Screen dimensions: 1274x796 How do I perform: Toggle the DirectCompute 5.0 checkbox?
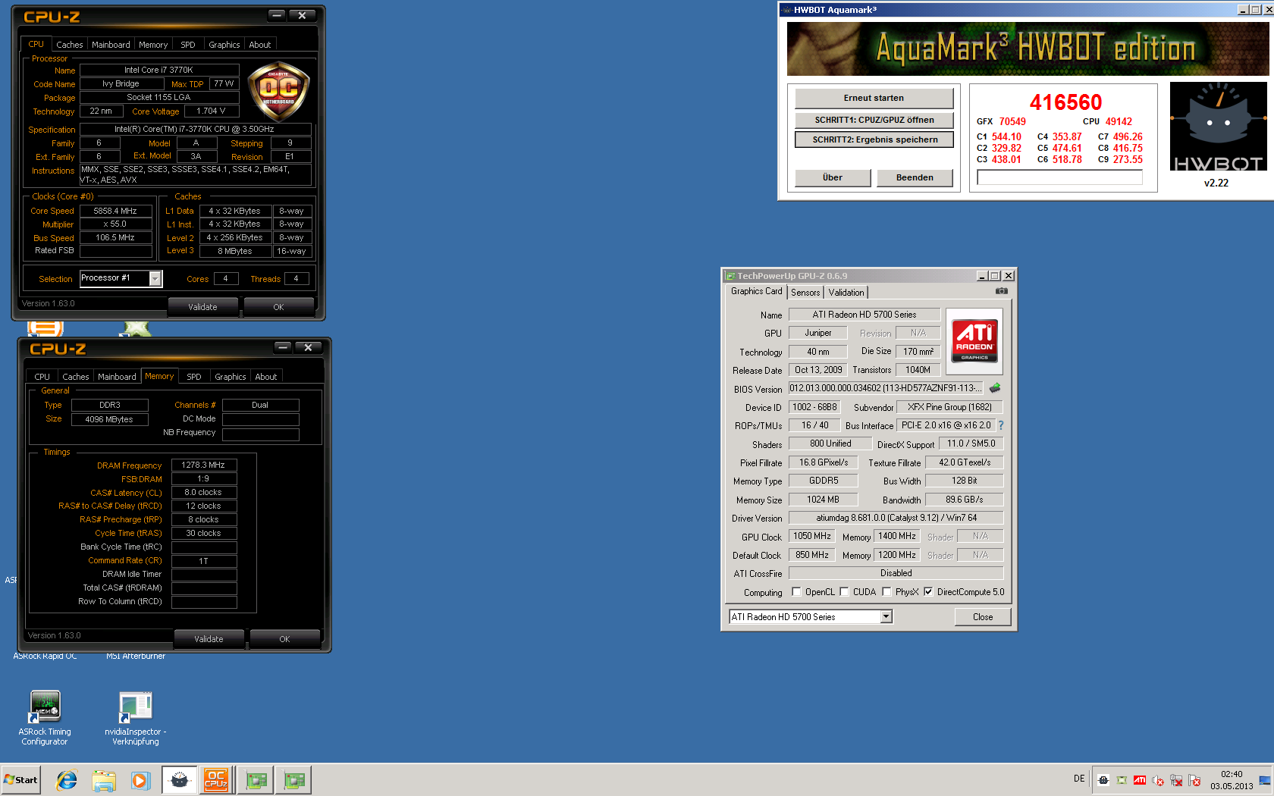[928, 592]
